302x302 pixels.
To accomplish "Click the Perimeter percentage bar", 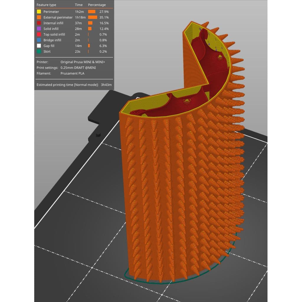I will (x=92, y=12).
